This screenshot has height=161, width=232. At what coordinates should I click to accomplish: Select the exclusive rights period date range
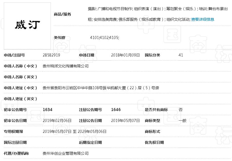click(74, 132)
